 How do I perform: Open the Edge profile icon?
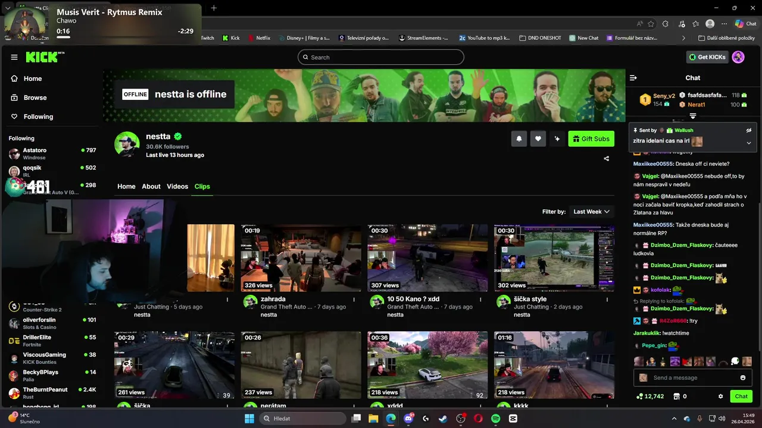pos(710,24)
